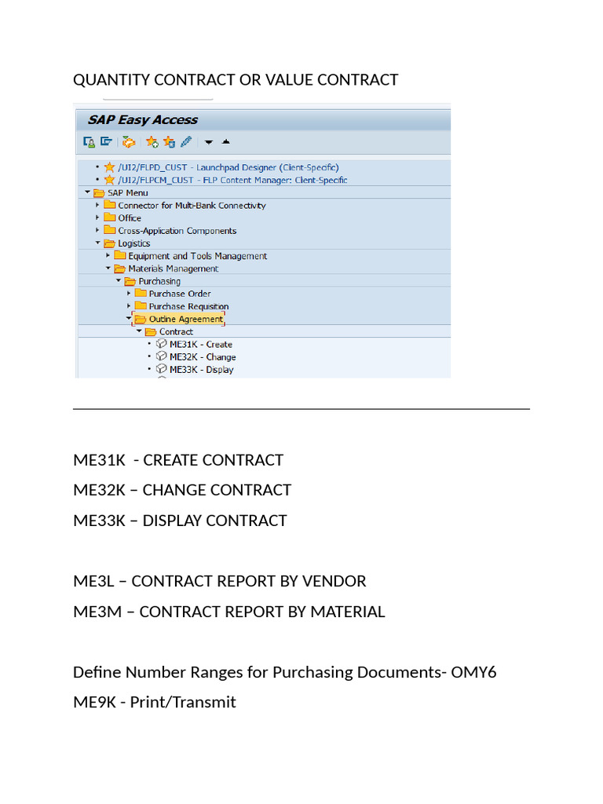The height and width of the screenshot is (804, 603).
Task: Click line 'ME3L – CONTRACT REPORT BY VENDOR'
Action: point(220,581)
